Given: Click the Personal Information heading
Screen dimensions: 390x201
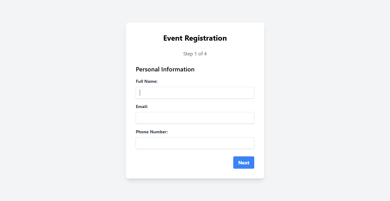Looking at the screenshot, I should 165,69.
